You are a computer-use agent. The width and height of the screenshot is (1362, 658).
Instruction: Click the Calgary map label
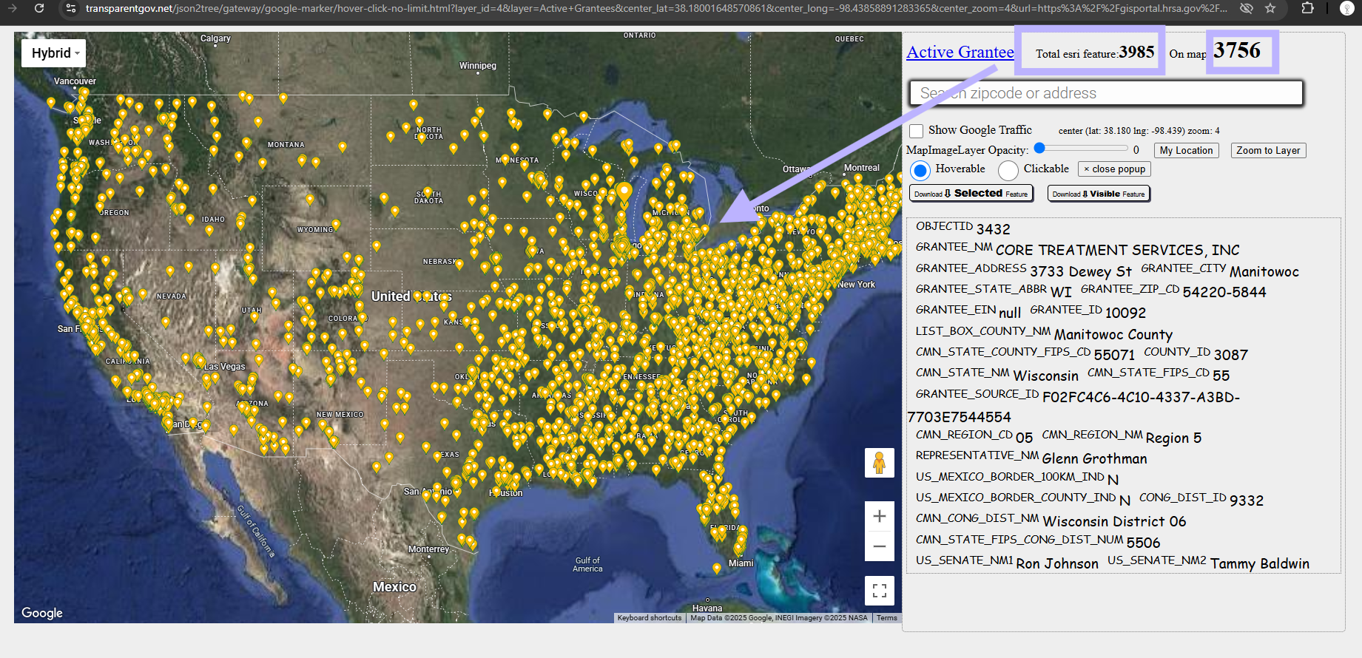tap(215, 38)
